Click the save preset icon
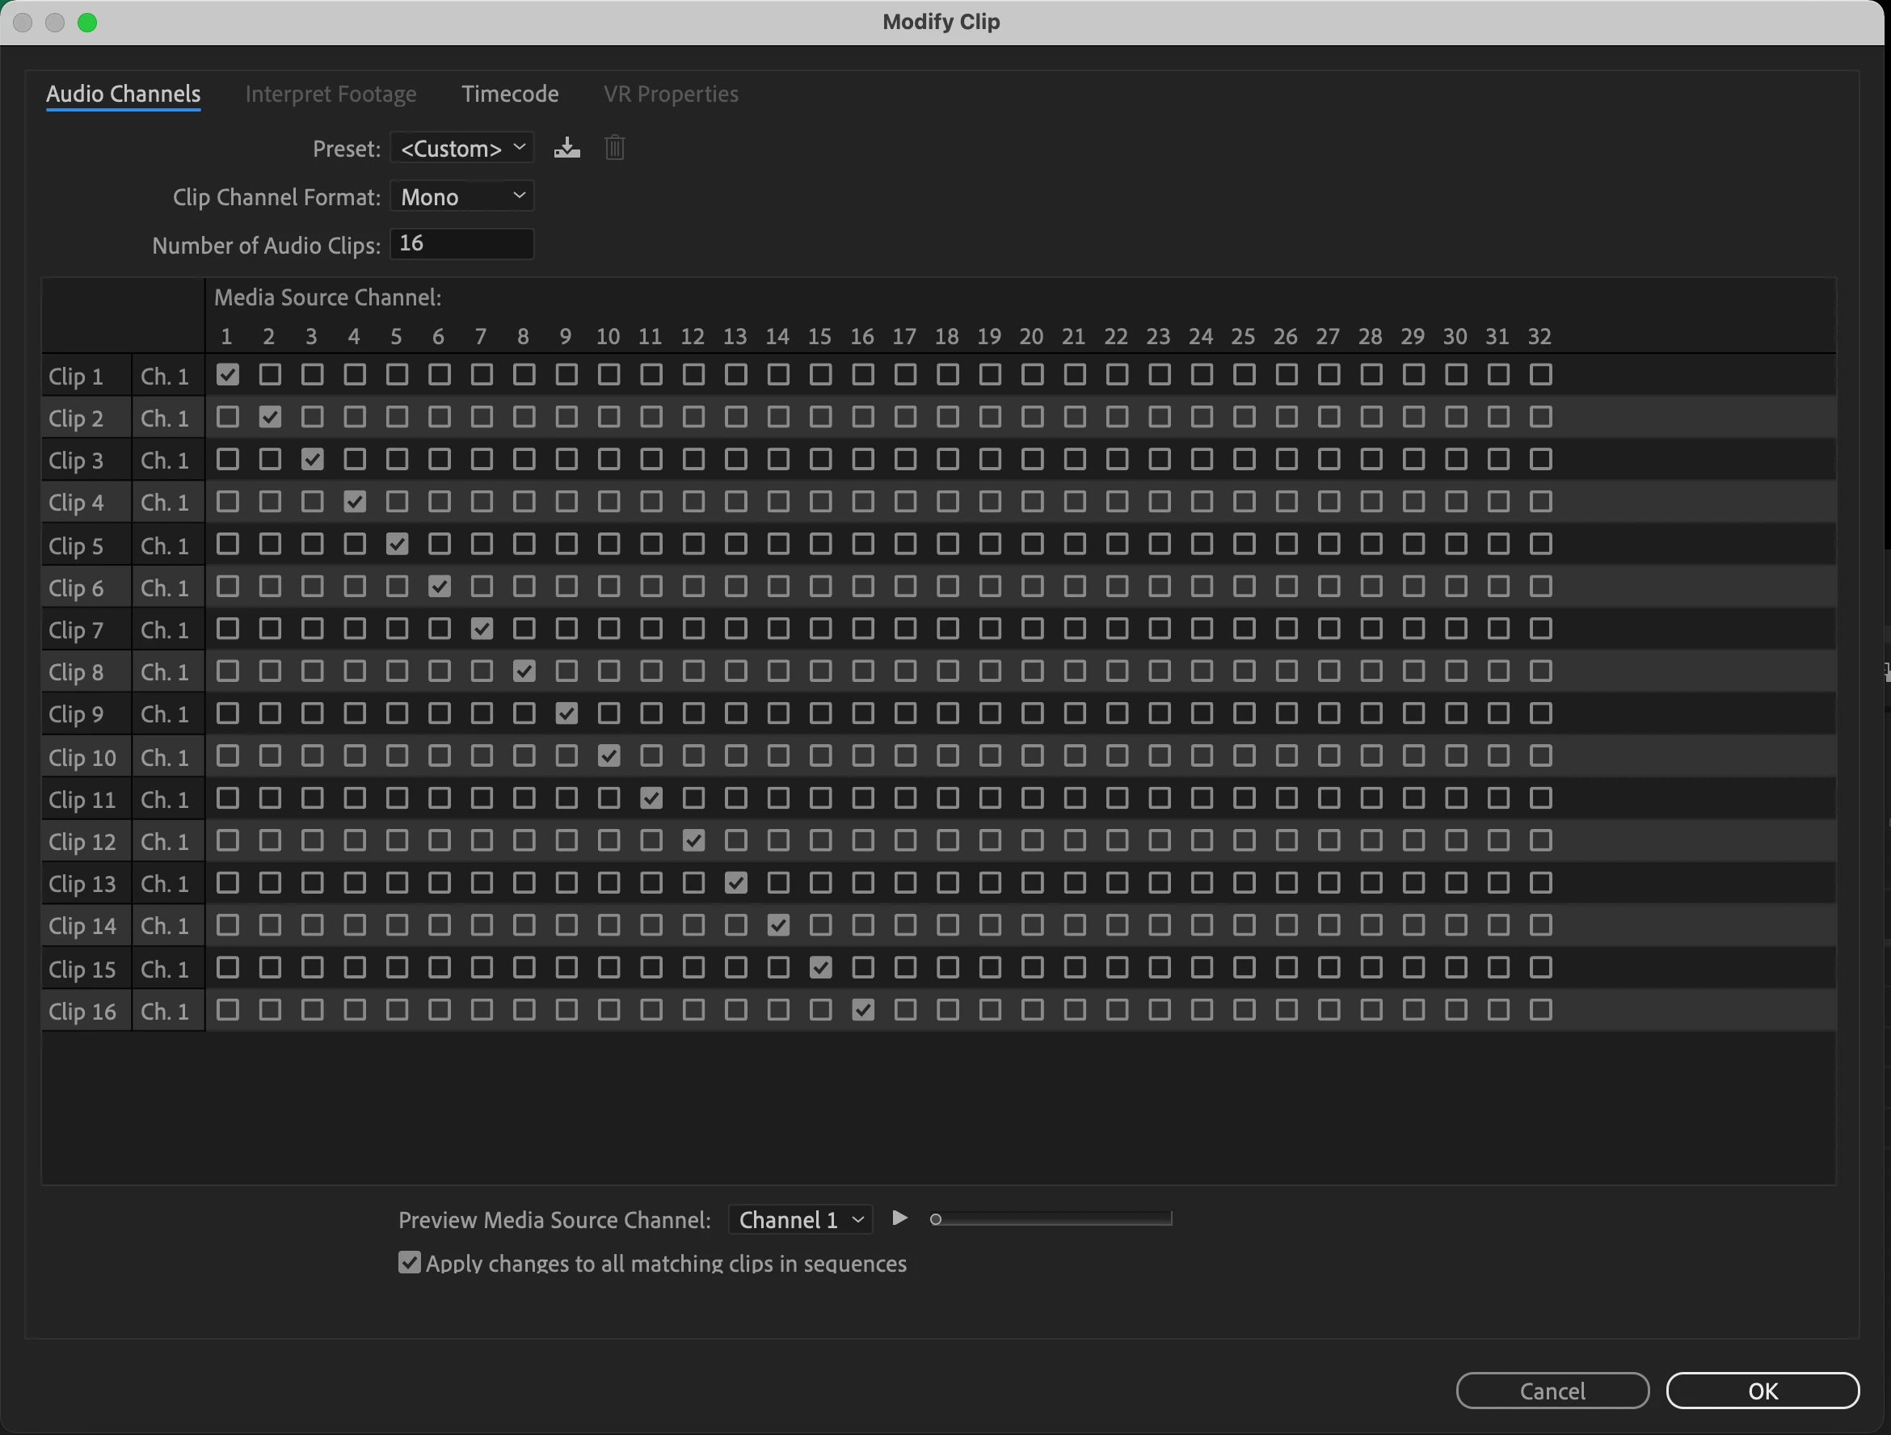The image size is (1891, 1435). 566,149
